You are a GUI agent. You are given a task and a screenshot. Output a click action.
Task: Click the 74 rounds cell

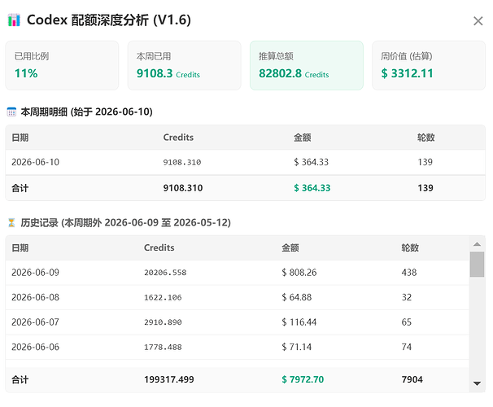(407, 347)
